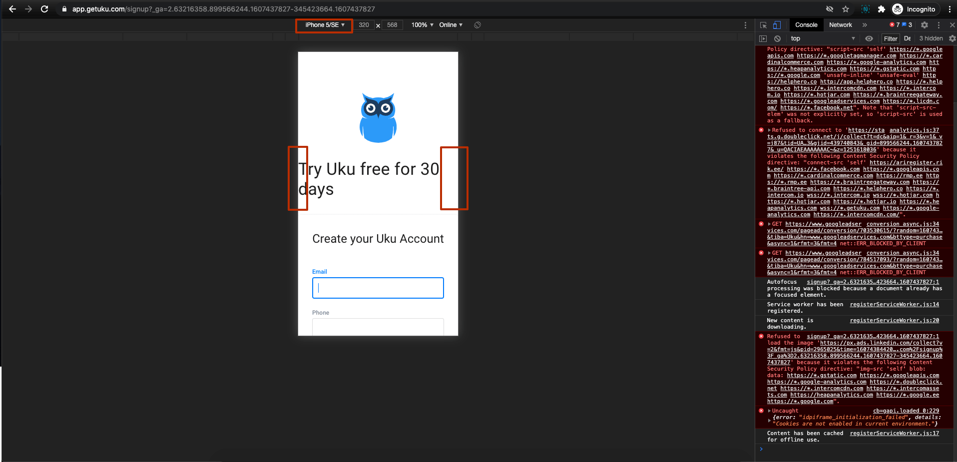This screenshot has height=462, width=957.
Task: Activate inspect element picker tool
Action: click(764, 25)
